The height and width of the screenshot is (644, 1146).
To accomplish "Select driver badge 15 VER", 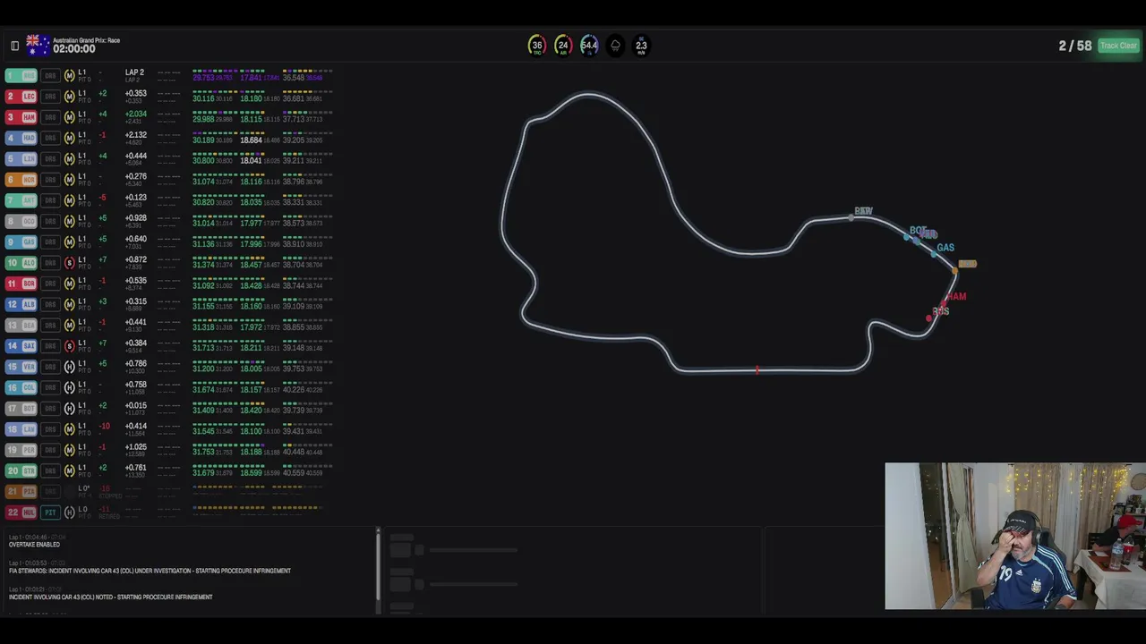I will 21,367.
